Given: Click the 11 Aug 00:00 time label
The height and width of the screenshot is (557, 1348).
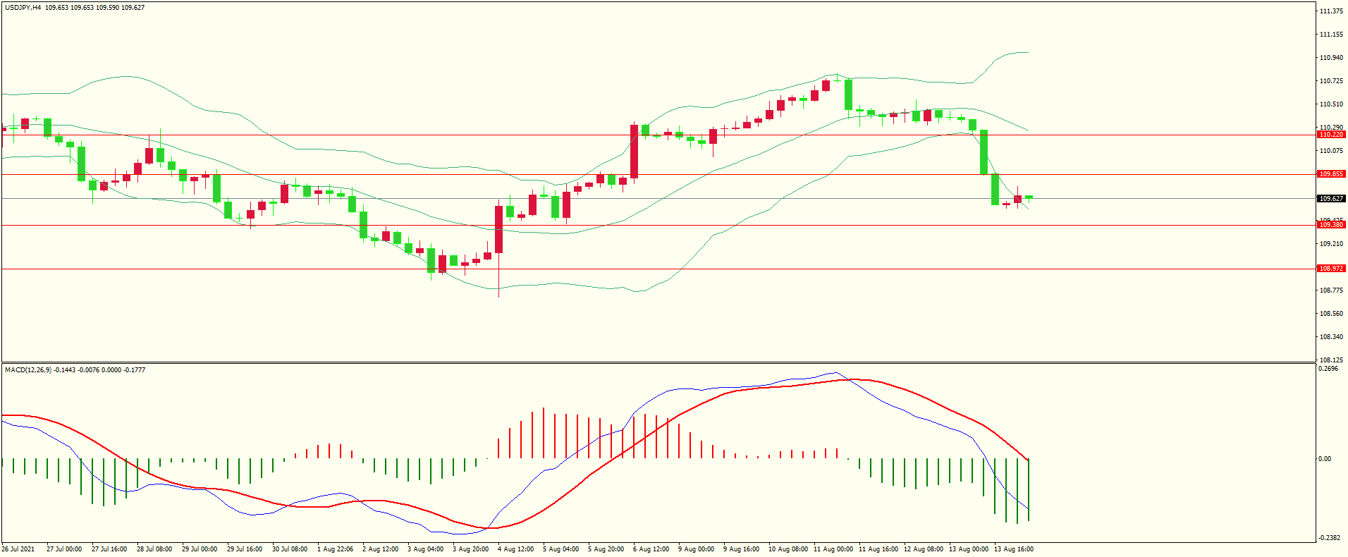Looking at the screenshot, I should click(x=833, y=549).
